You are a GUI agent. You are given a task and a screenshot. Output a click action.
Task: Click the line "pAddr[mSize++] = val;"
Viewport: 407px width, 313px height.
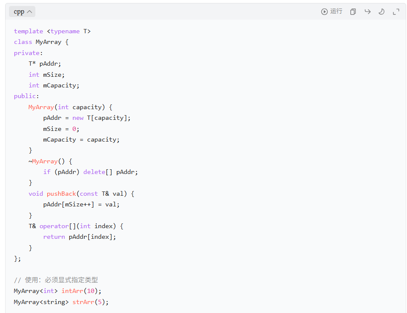tap(81, 204)
